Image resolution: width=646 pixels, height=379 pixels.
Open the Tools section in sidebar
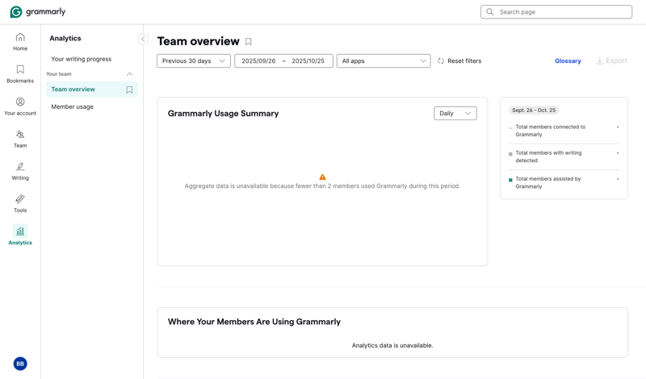[x=19, y=204]
